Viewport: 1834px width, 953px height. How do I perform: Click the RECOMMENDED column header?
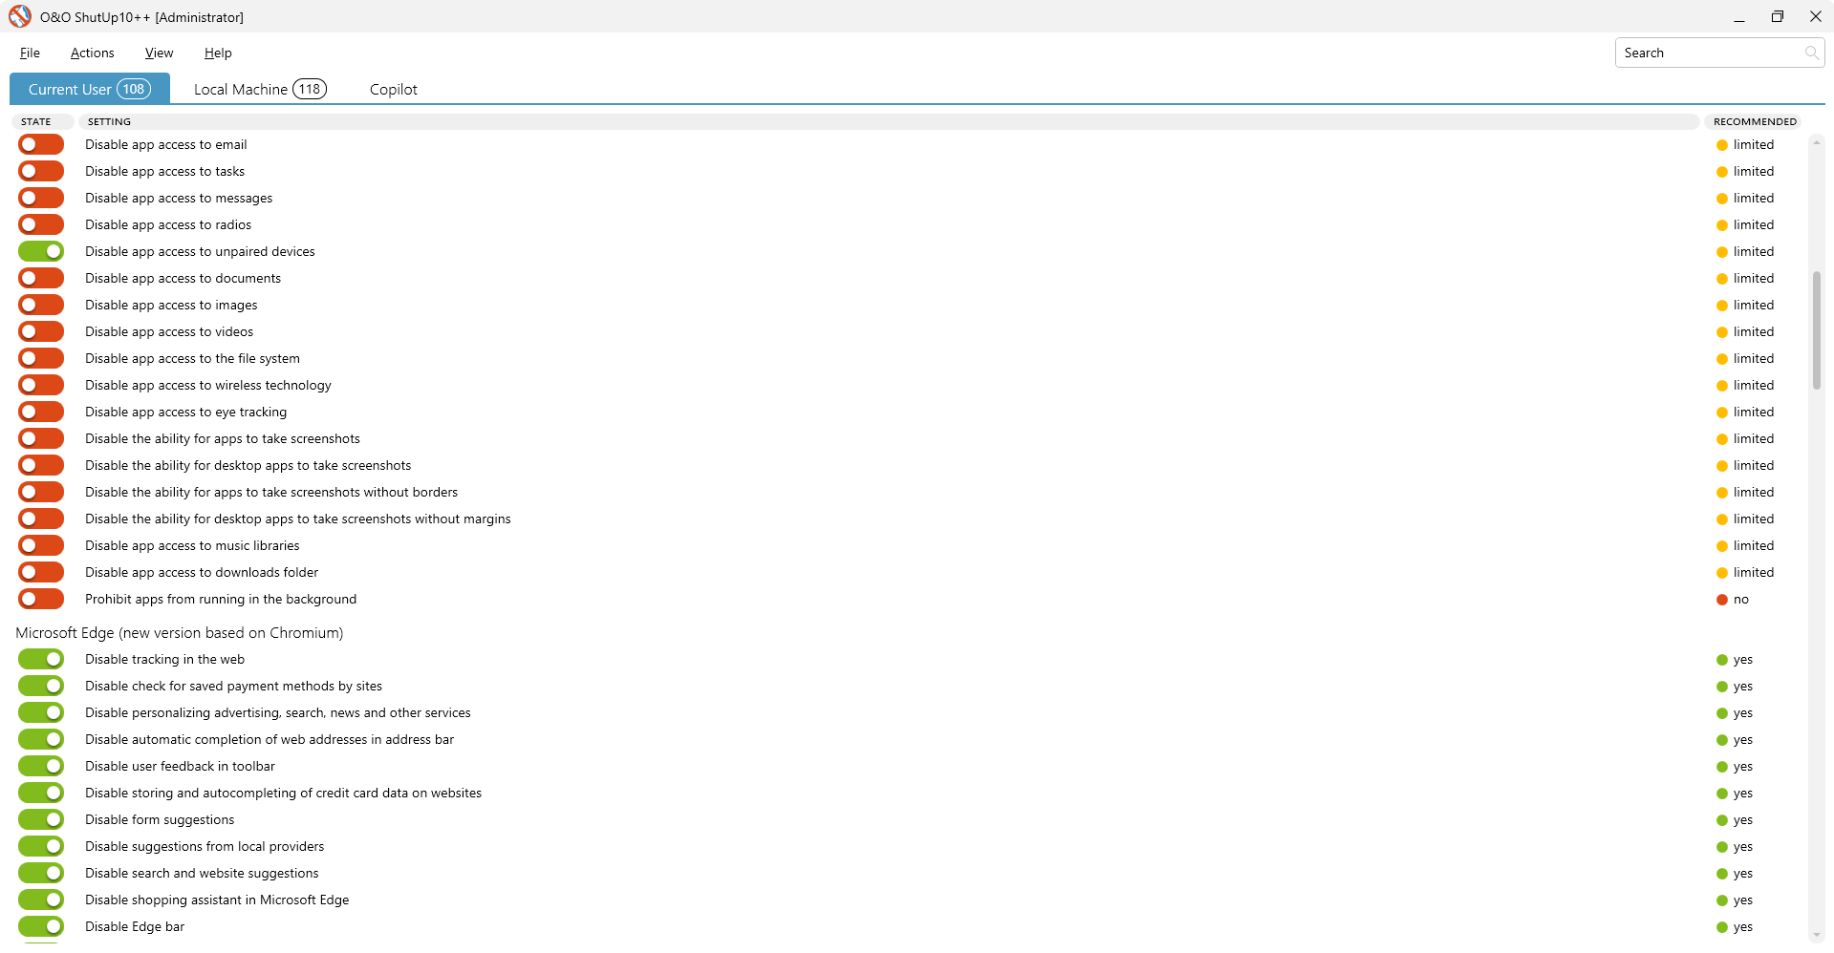[1755, 121]
